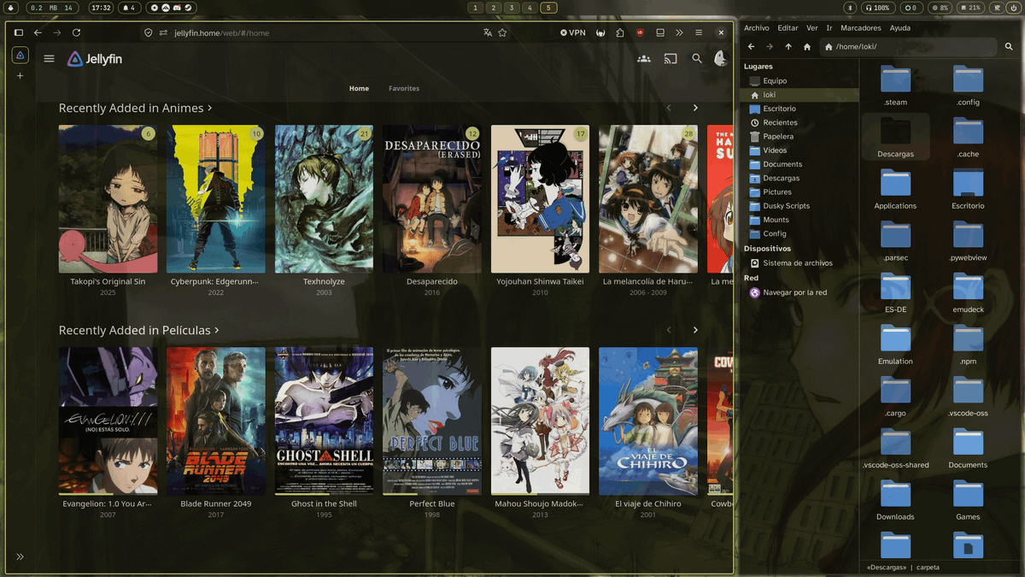Click the Cast to device icon

pos(671,59)
